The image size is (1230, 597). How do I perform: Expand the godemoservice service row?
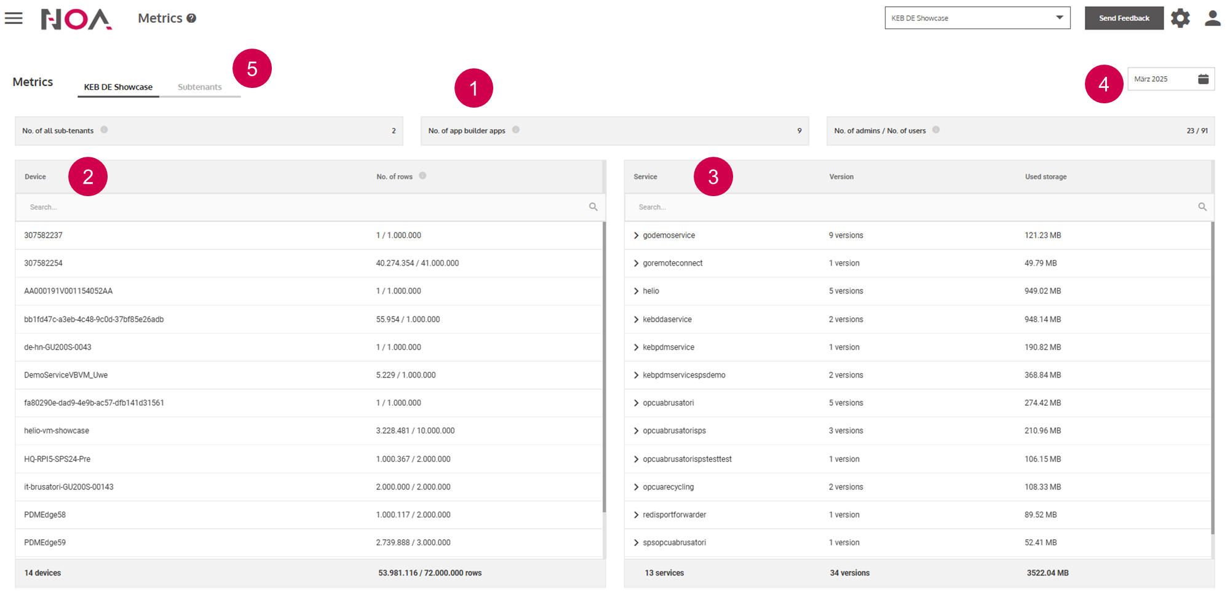tap(636, 235)
